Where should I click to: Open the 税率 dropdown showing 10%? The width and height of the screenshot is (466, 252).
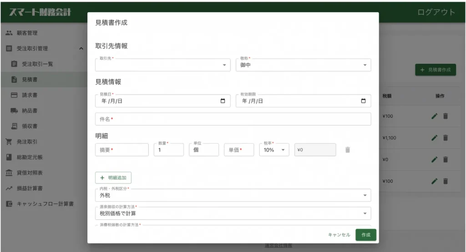[274, 150]
